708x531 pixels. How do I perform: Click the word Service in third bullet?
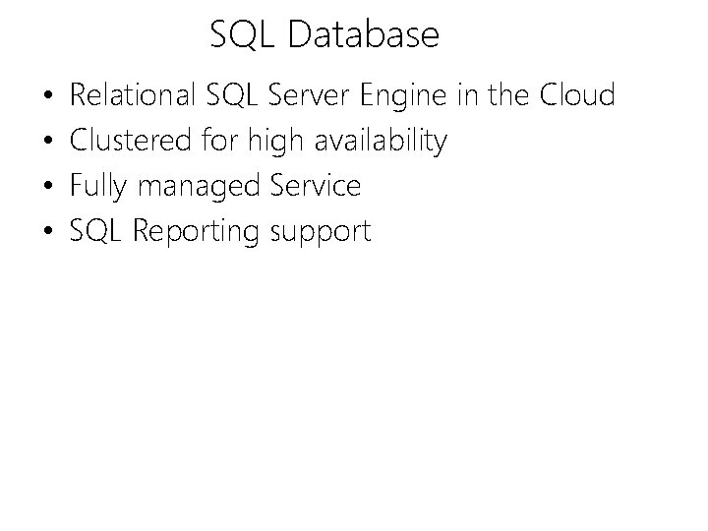[316, 185]
